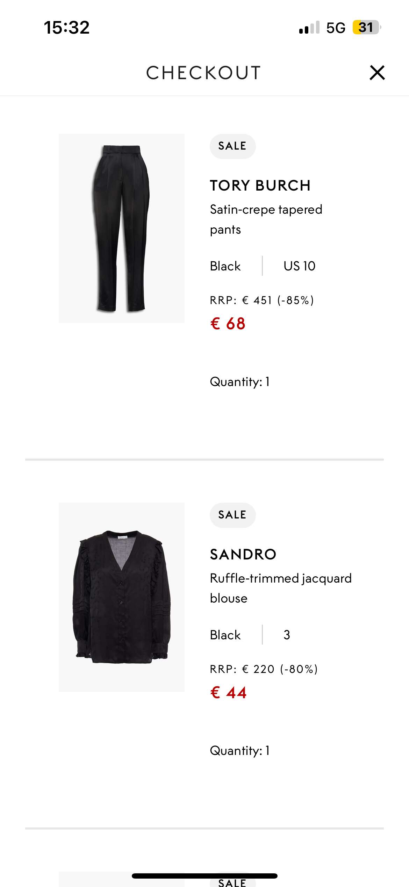This screenshot has height=887, width=409.
Task: Tap the € 68 sale price
Action: (228, 323)
